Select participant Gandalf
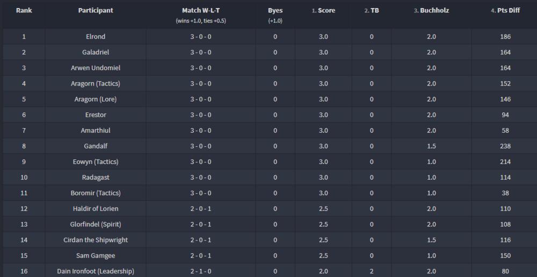The image size is (537, 277). point(96,146)
